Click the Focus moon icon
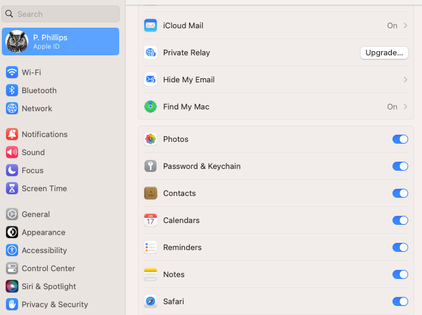 (12, 170)
